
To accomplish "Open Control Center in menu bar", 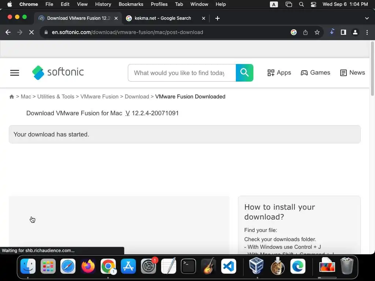I will coord(313,4).
